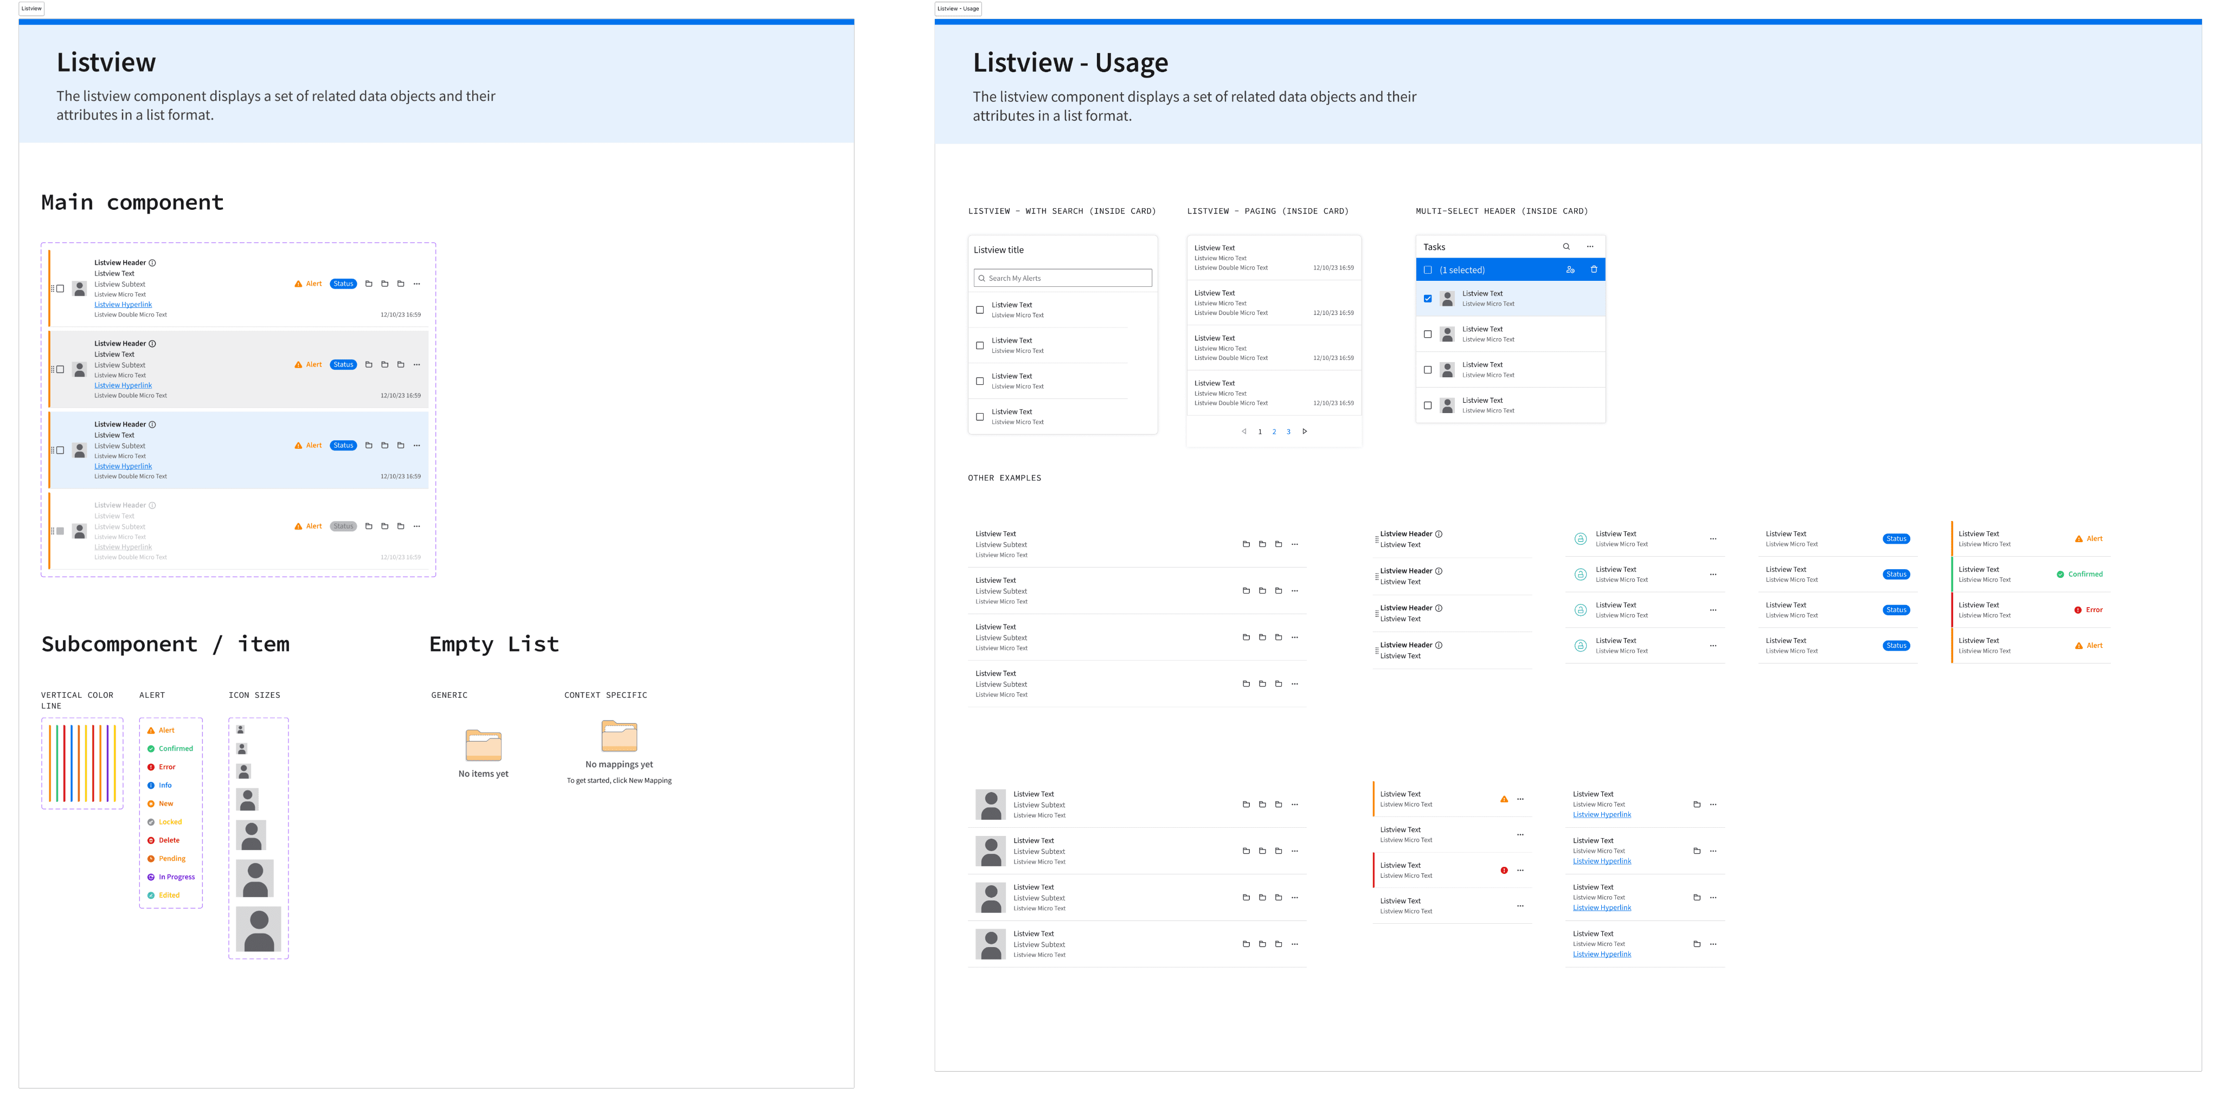Select the 'Listview' frame label tab
The height and width of the screenshot is (1107, 2221).
pos(32,9)
